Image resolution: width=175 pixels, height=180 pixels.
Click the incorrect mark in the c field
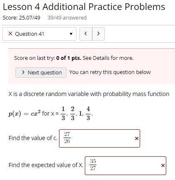[137, 138]
